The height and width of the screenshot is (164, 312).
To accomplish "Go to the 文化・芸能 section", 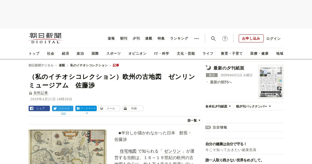I will [186, 54].
